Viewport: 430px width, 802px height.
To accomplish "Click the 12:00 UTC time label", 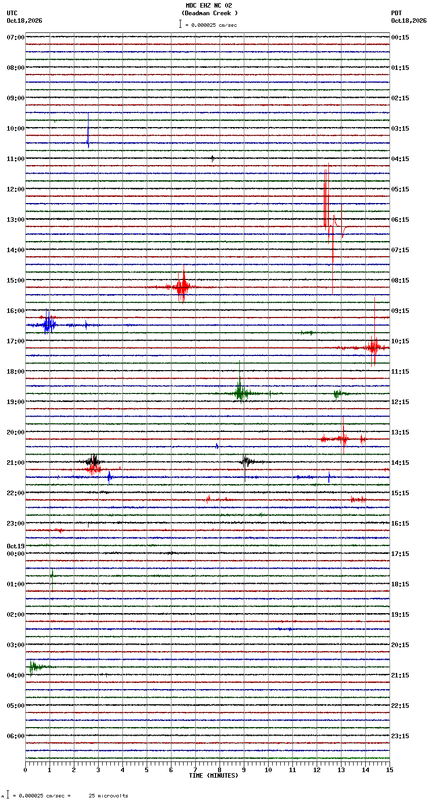I will pyautogui.click(x=16, y=189).
